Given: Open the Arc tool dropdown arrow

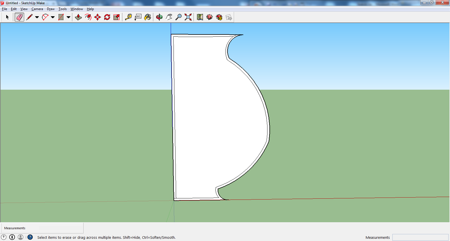Looking at the screenshot, I should pyautogui.click(x=53, y=17).
